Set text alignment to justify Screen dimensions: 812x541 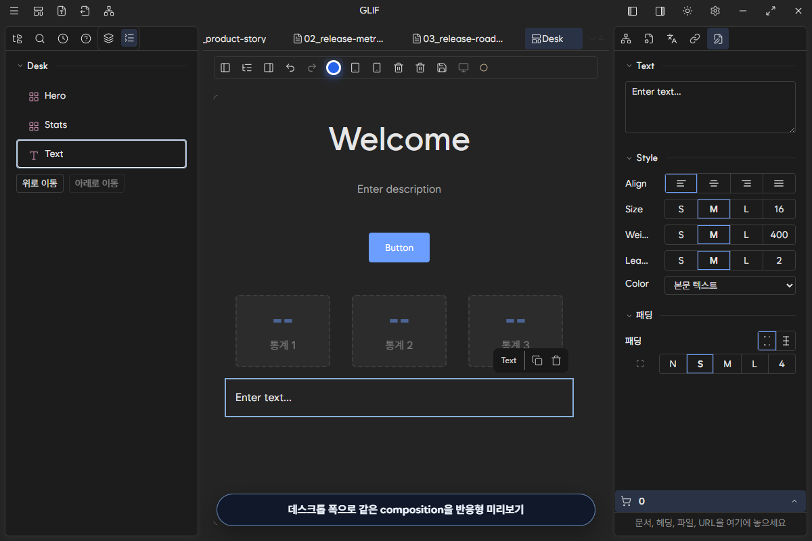(x=779, y=183)
